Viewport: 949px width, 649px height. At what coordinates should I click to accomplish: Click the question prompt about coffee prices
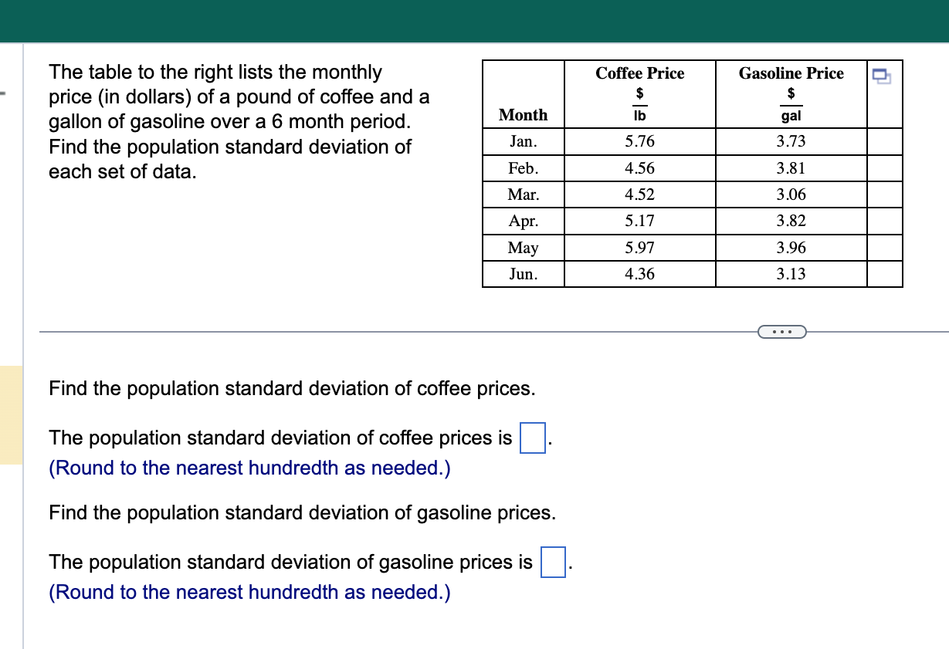click(x=290, y=388)
